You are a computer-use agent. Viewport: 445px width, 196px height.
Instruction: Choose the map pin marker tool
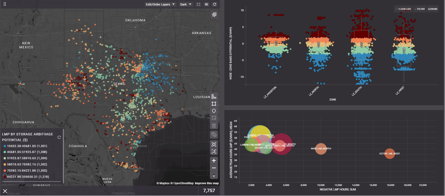214,111
